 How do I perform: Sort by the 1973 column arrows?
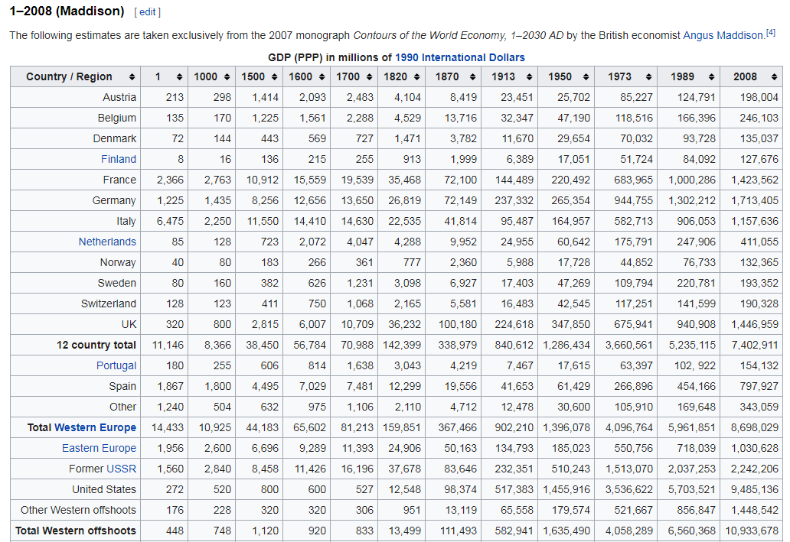click(x=648, y=76)
